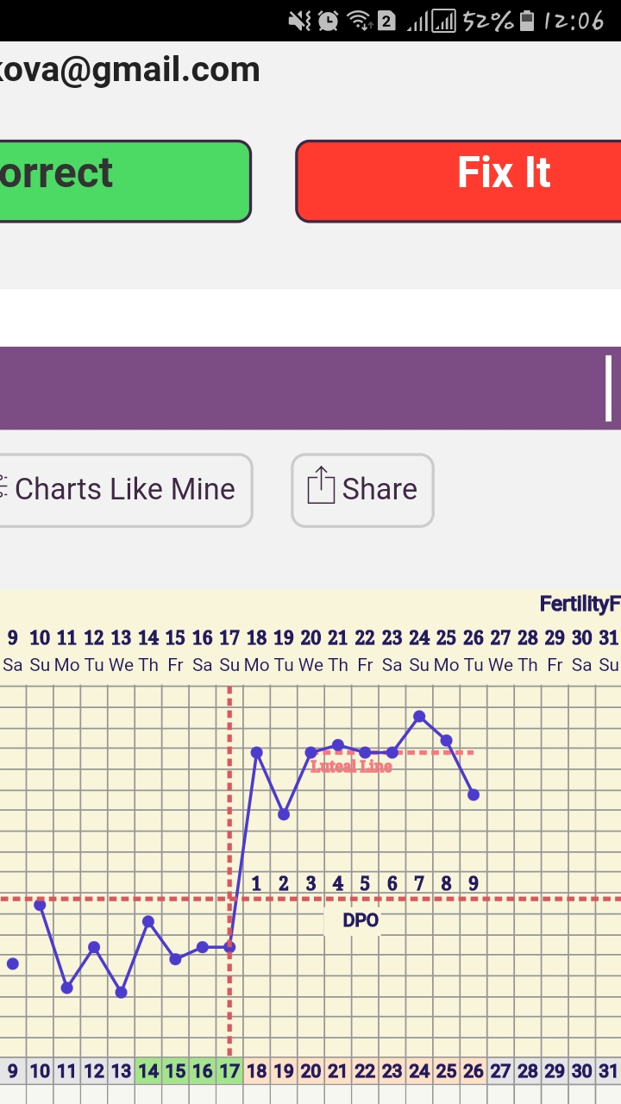Screen dimensions: 621x1104
Task: Open Charts Like Mine
Action: click(125, 489)
